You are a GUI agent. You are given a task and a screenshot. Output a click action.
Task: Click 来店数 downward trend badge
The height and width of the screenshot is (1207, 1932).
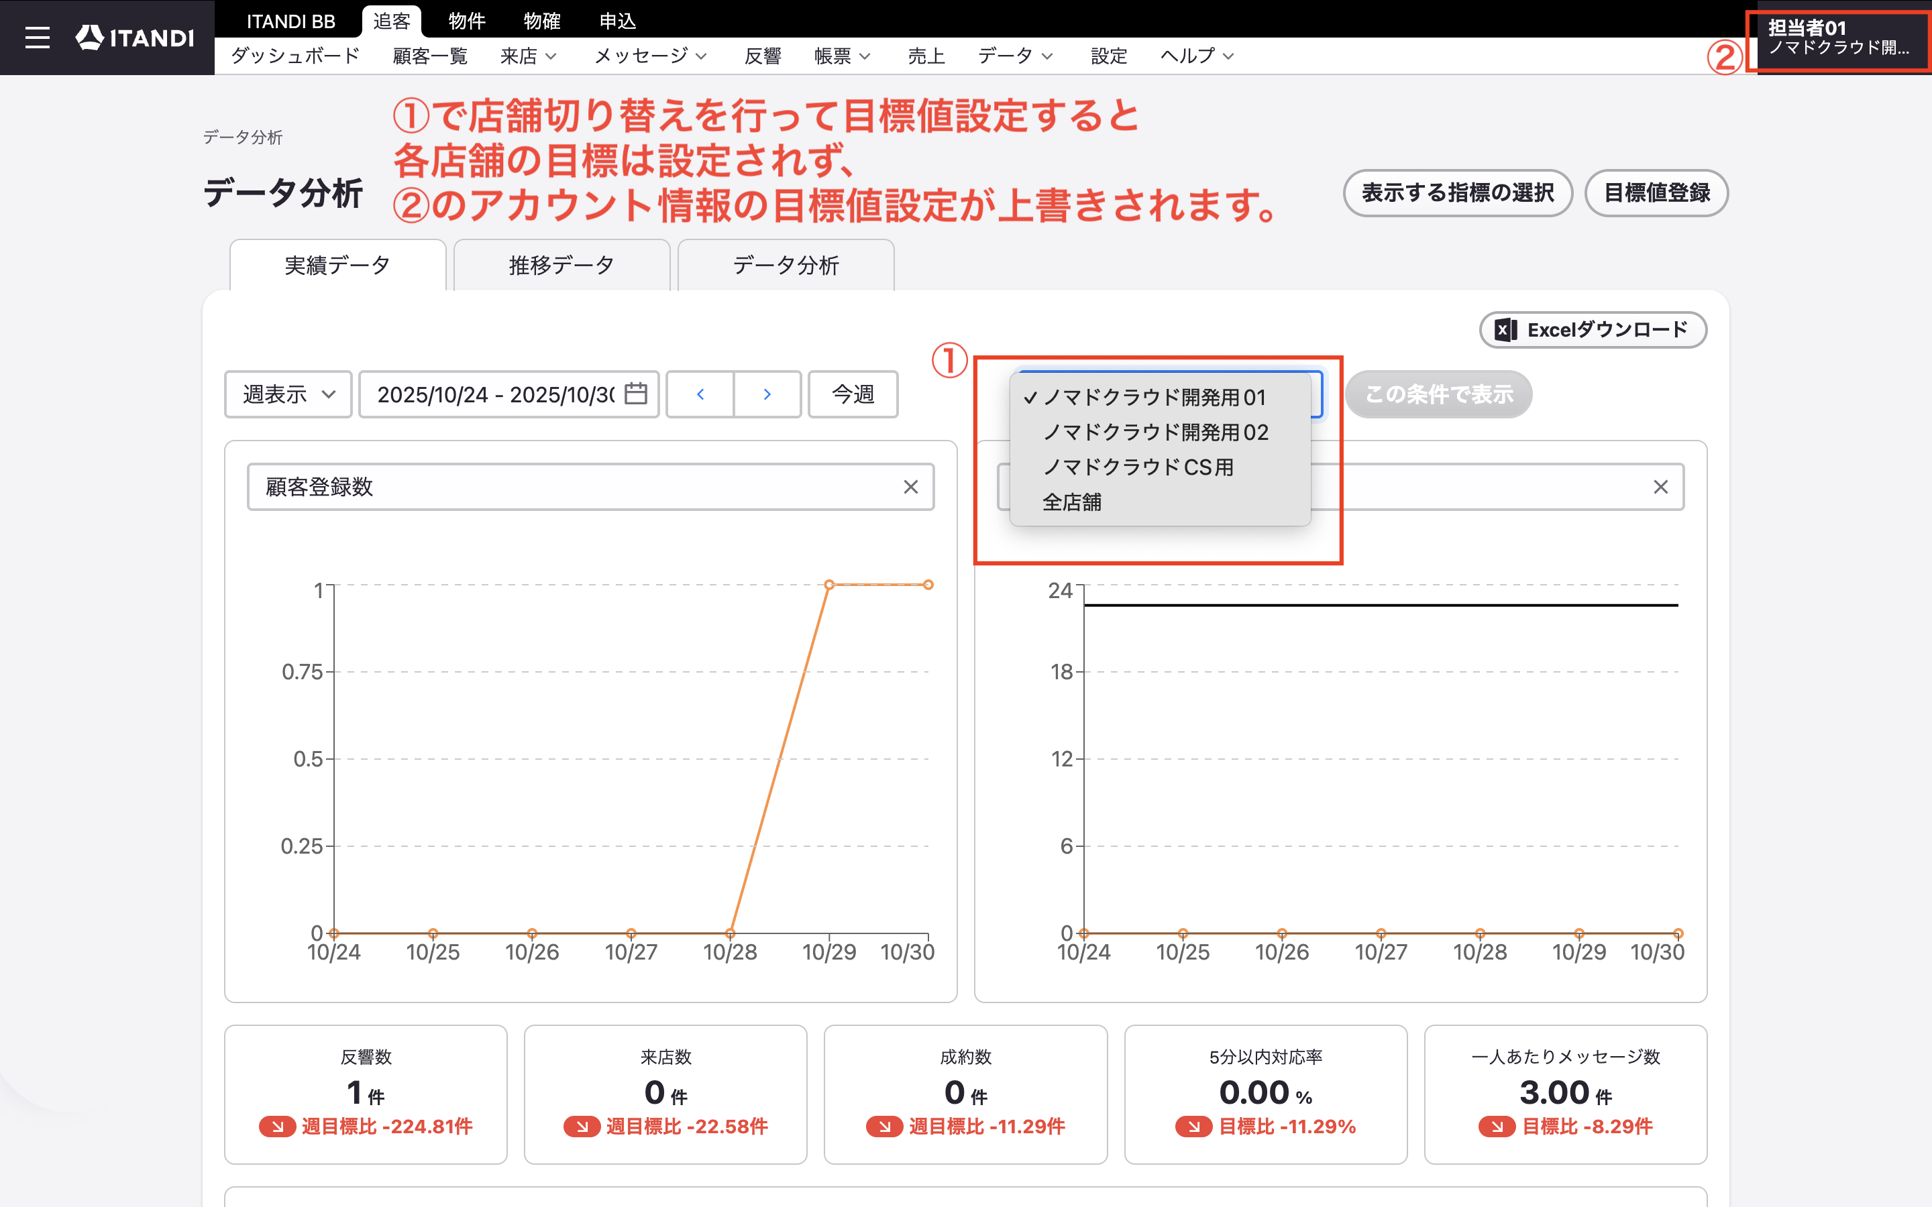coord(582,1127)
